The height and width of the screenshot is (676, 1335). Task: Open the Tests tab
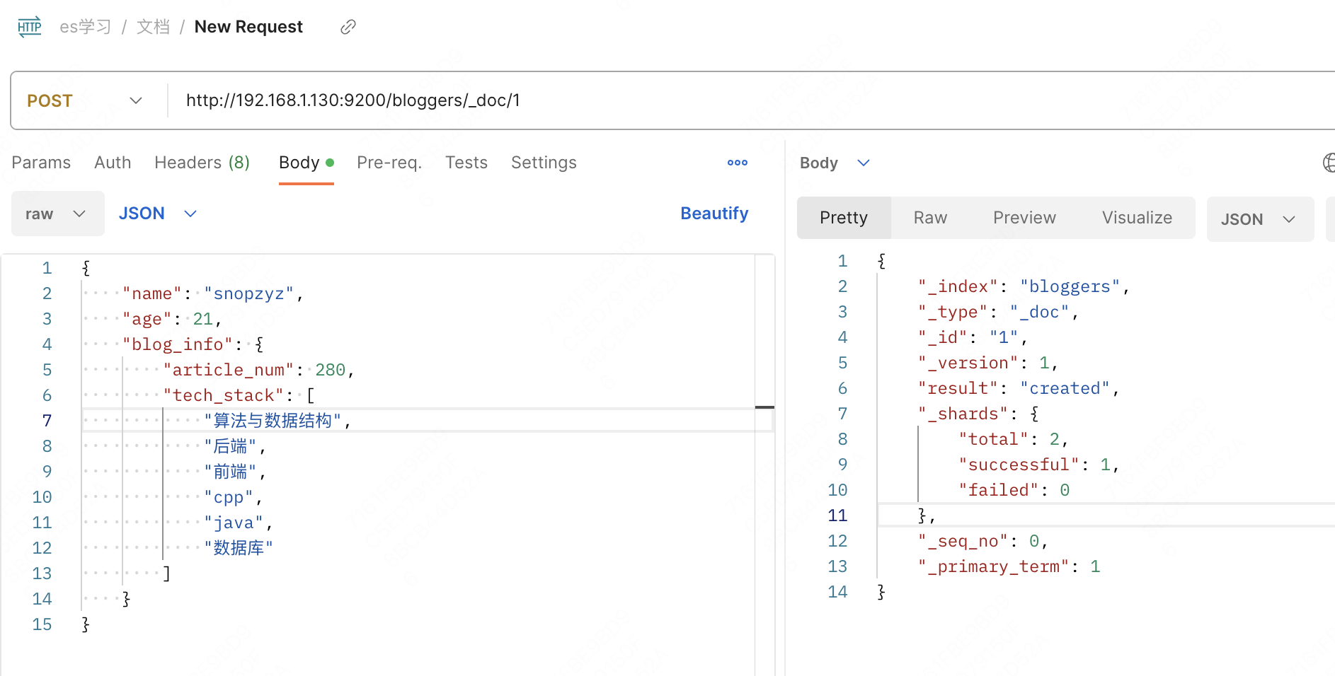point(466,163)
